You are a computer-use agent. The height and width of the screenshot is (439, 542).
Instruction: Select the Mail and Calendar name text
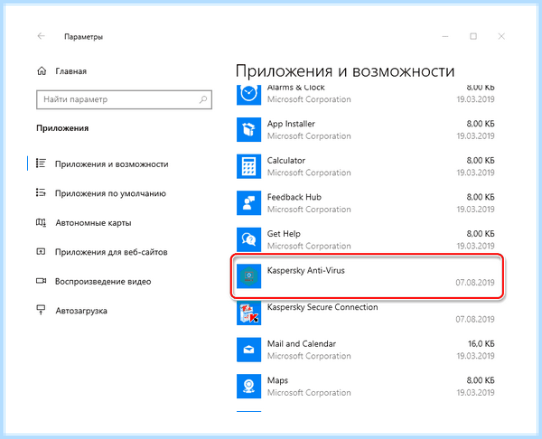pos(302,343)
